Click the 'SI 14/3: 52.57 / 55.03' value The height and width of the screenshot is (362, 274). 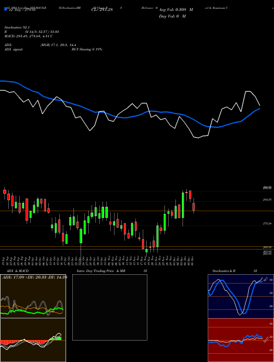(42, 32)
